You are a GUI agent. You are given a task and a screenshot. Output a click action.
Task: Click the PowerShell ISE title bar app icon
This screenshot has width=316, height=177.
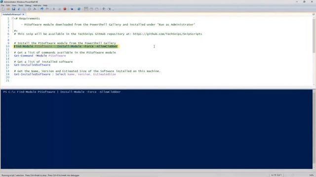(2, 2)
